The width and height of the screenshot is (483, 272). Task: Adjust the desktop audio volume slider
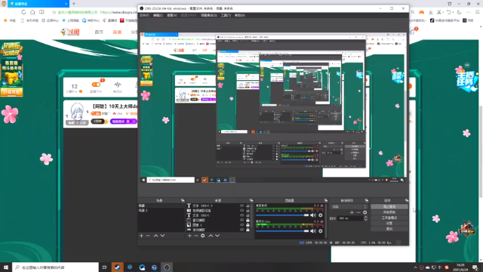point(282,215)
